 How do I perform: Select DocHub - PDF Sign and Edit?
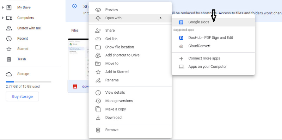pyautogui.click(x=213, y=38)
